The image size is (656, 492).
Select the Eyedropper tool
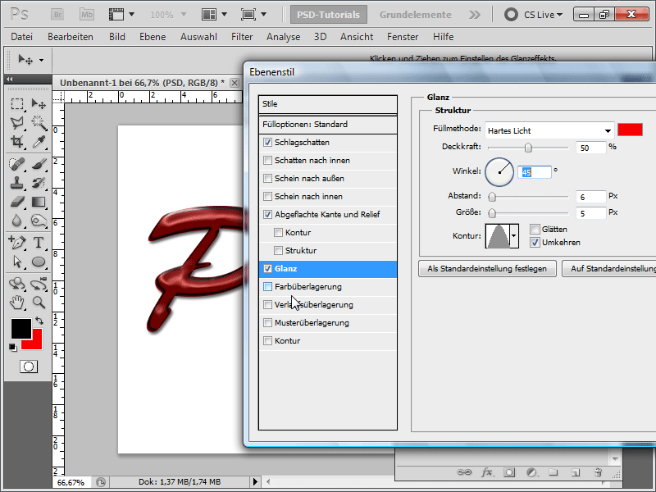point(39,142)
